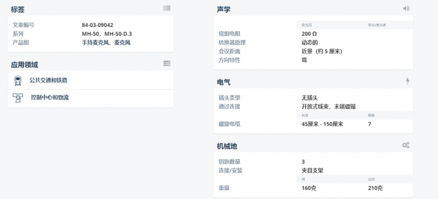Click the 插头类型 label
The width and height of the screenshot is (438, 199).
229,98
